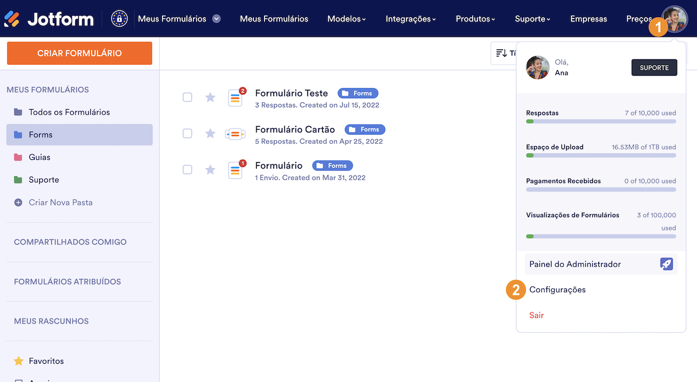
Task: Open the Modelos dropdown menu
Action: click(347, 19)
